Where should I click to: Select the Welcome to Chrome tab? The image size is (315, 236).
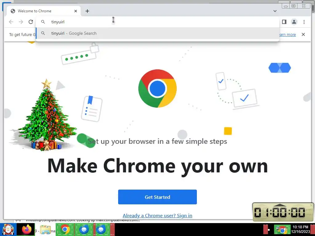click(44, 11)
